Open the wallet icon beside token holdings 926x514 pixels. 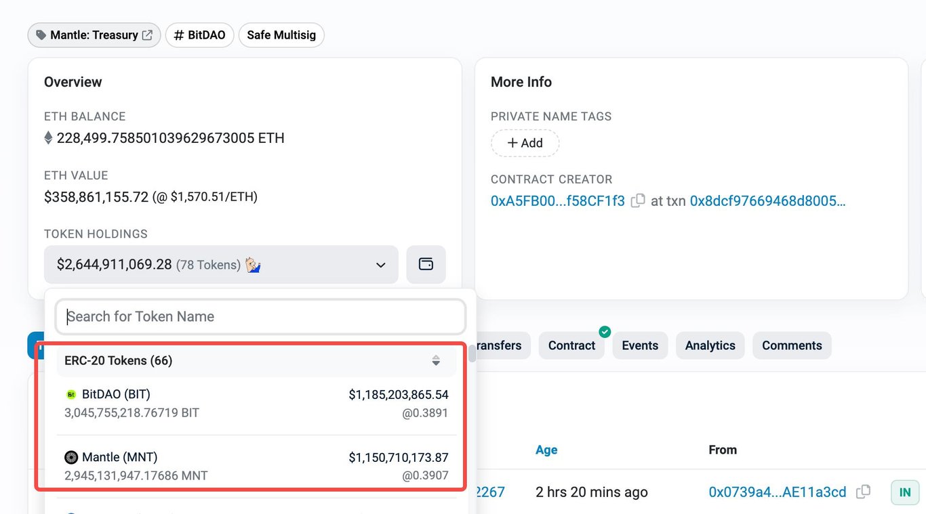(426, 264)
